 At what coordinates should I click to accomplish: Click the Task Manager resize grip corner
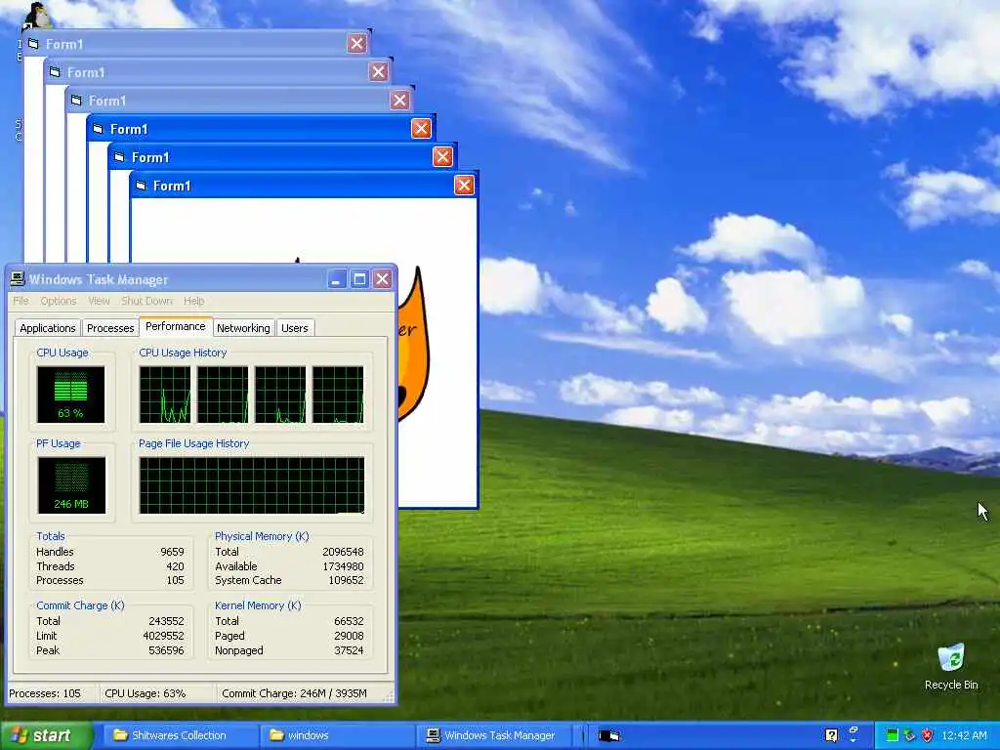click(x=388, y=697)
